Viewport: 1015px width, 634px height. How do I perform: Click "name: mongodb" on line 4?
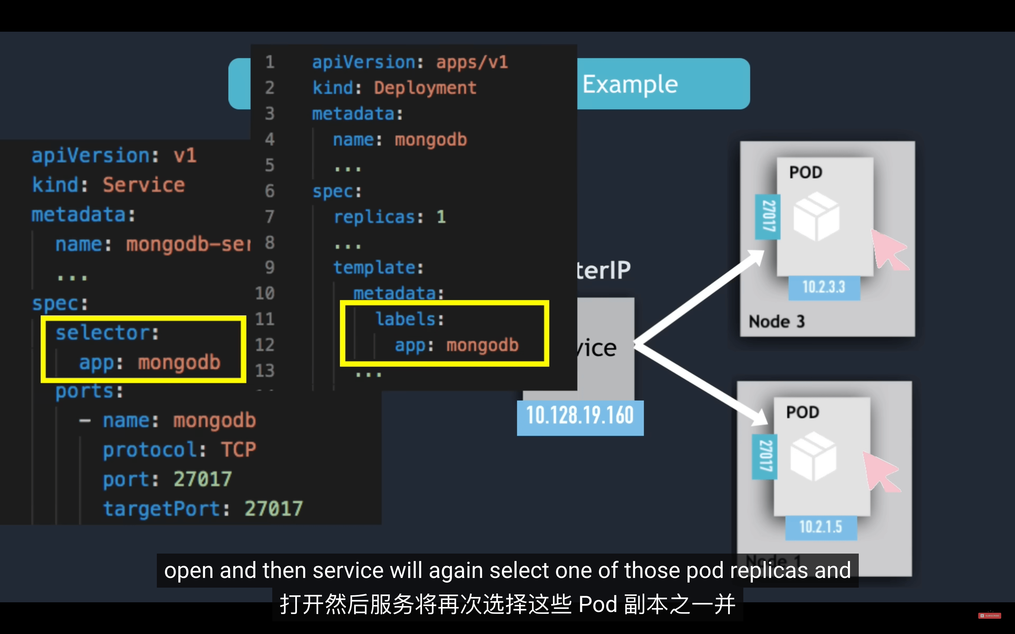coord(400,140)
